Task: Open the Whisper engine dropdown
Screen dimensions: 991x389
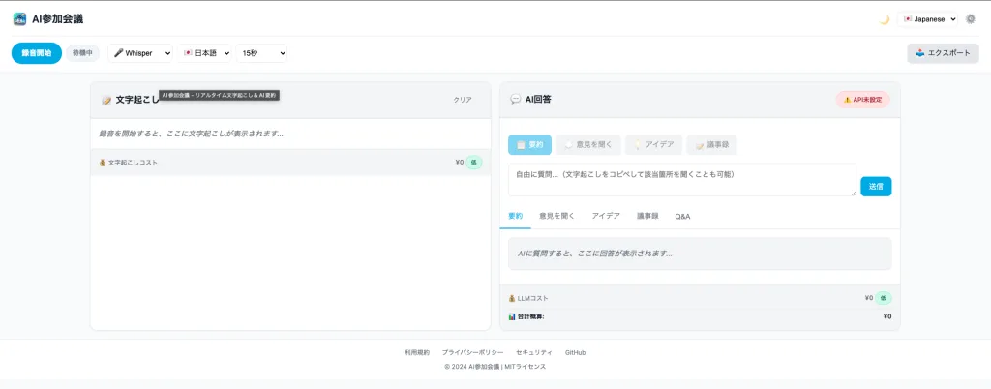Action: (x=141, y=53)
